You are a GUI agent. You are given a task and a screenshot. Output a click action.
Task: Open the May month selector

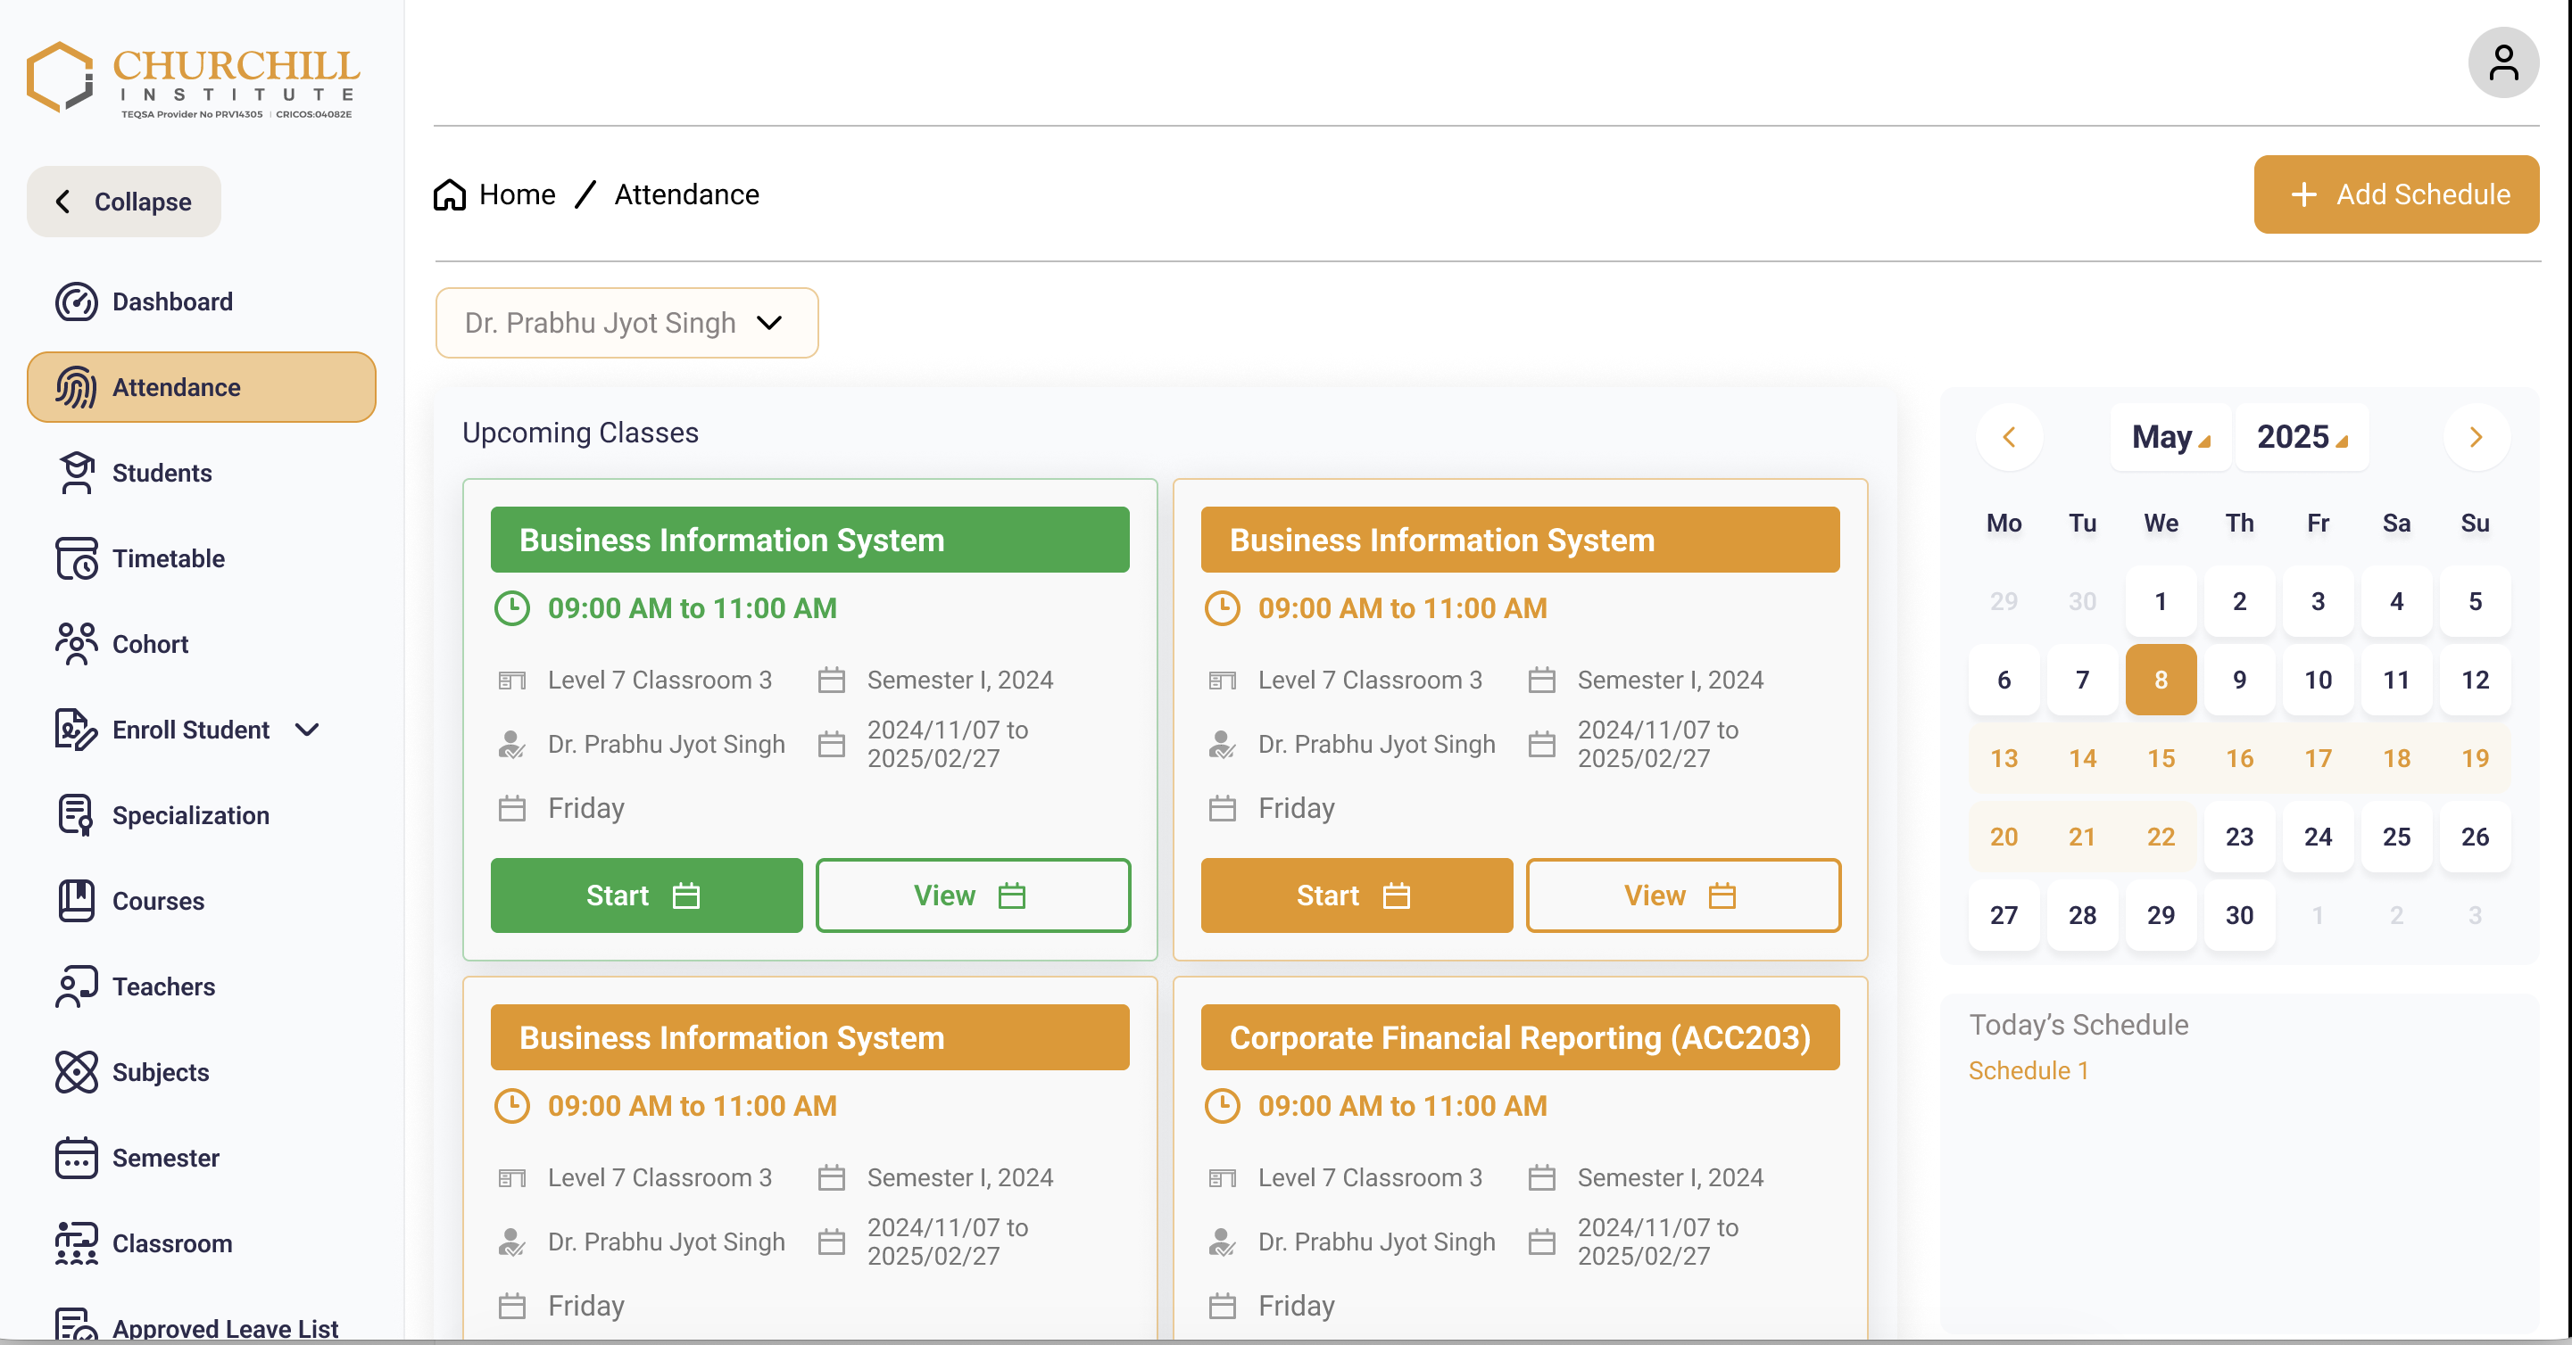point(2170,437)
